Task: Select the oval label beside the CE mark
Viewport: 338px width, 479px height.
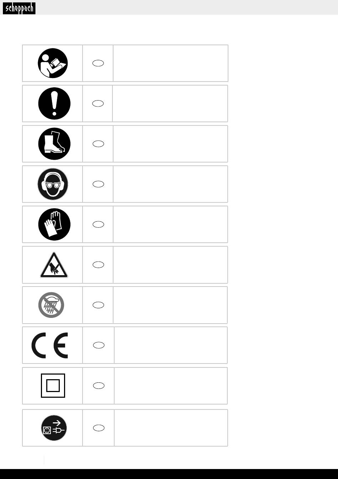Action: [x=99, y=345]
